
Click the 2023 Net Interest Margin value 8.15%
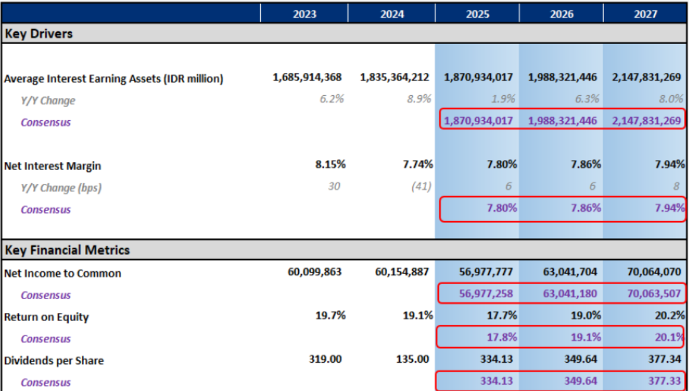(x=330, y=164)
